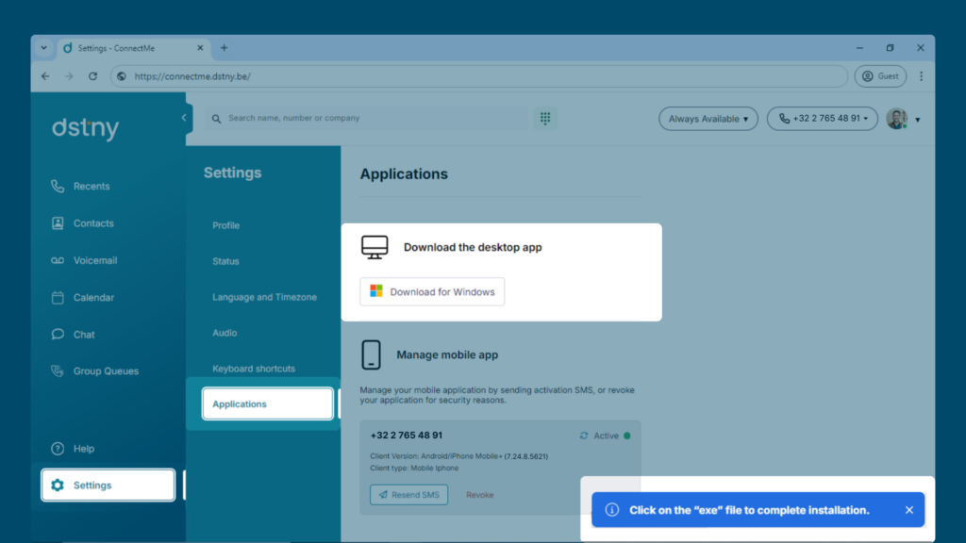Click the desktop monitor icon
The height and width of the screenshot is (543, 966).
pos(375,247)
